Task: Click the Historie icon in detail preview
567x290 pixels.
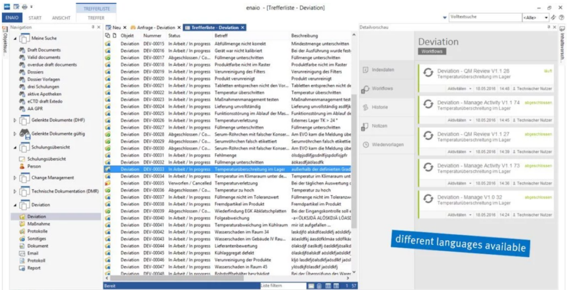Action: tap(365, 107)
